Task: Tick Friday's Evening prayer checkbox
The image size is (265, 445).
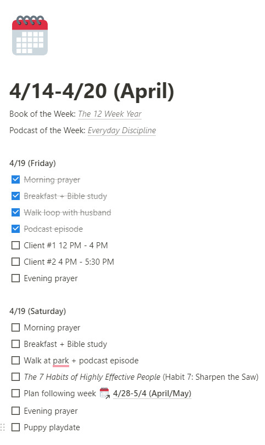Action: pyautogui.click(x=15, y=278)
